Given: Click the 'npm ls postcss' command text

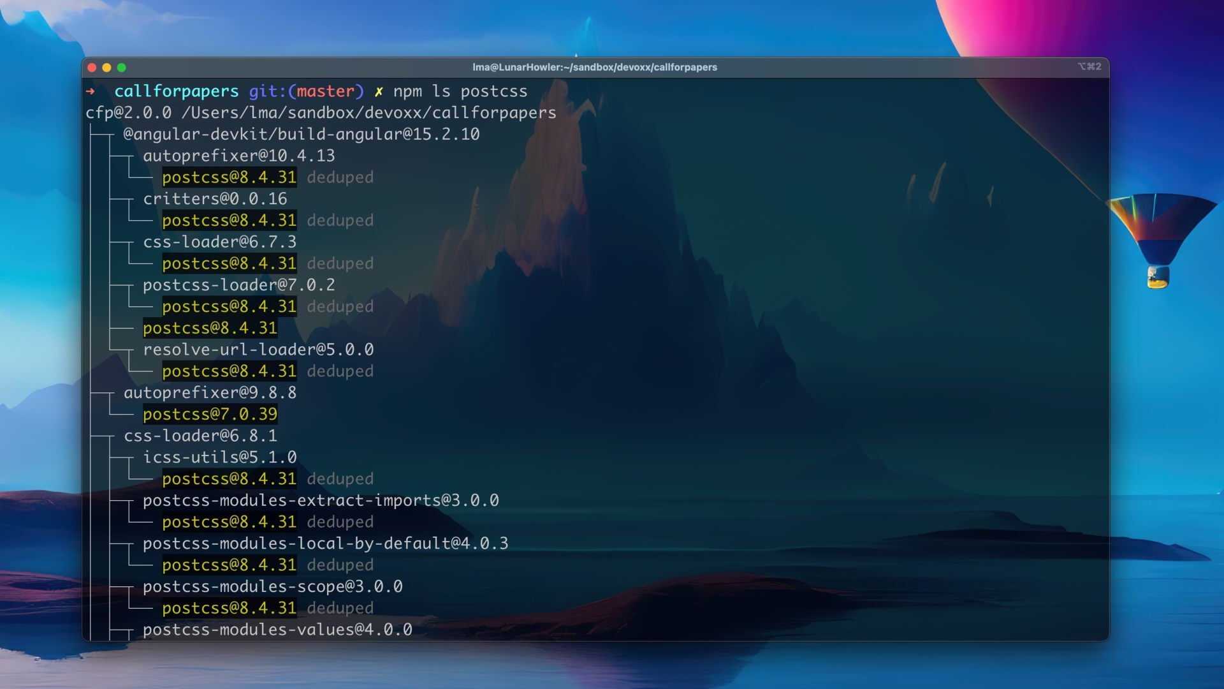Looking at the screenshot, I should tap(460, 92).
